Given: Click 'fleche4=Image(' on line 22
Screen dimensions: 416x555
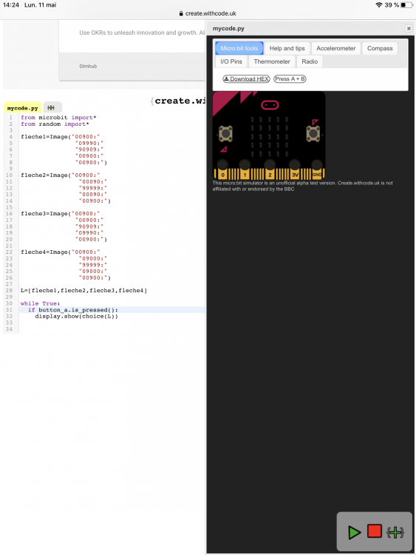Looking at the screenshot, I should click(x=46, y=252).
